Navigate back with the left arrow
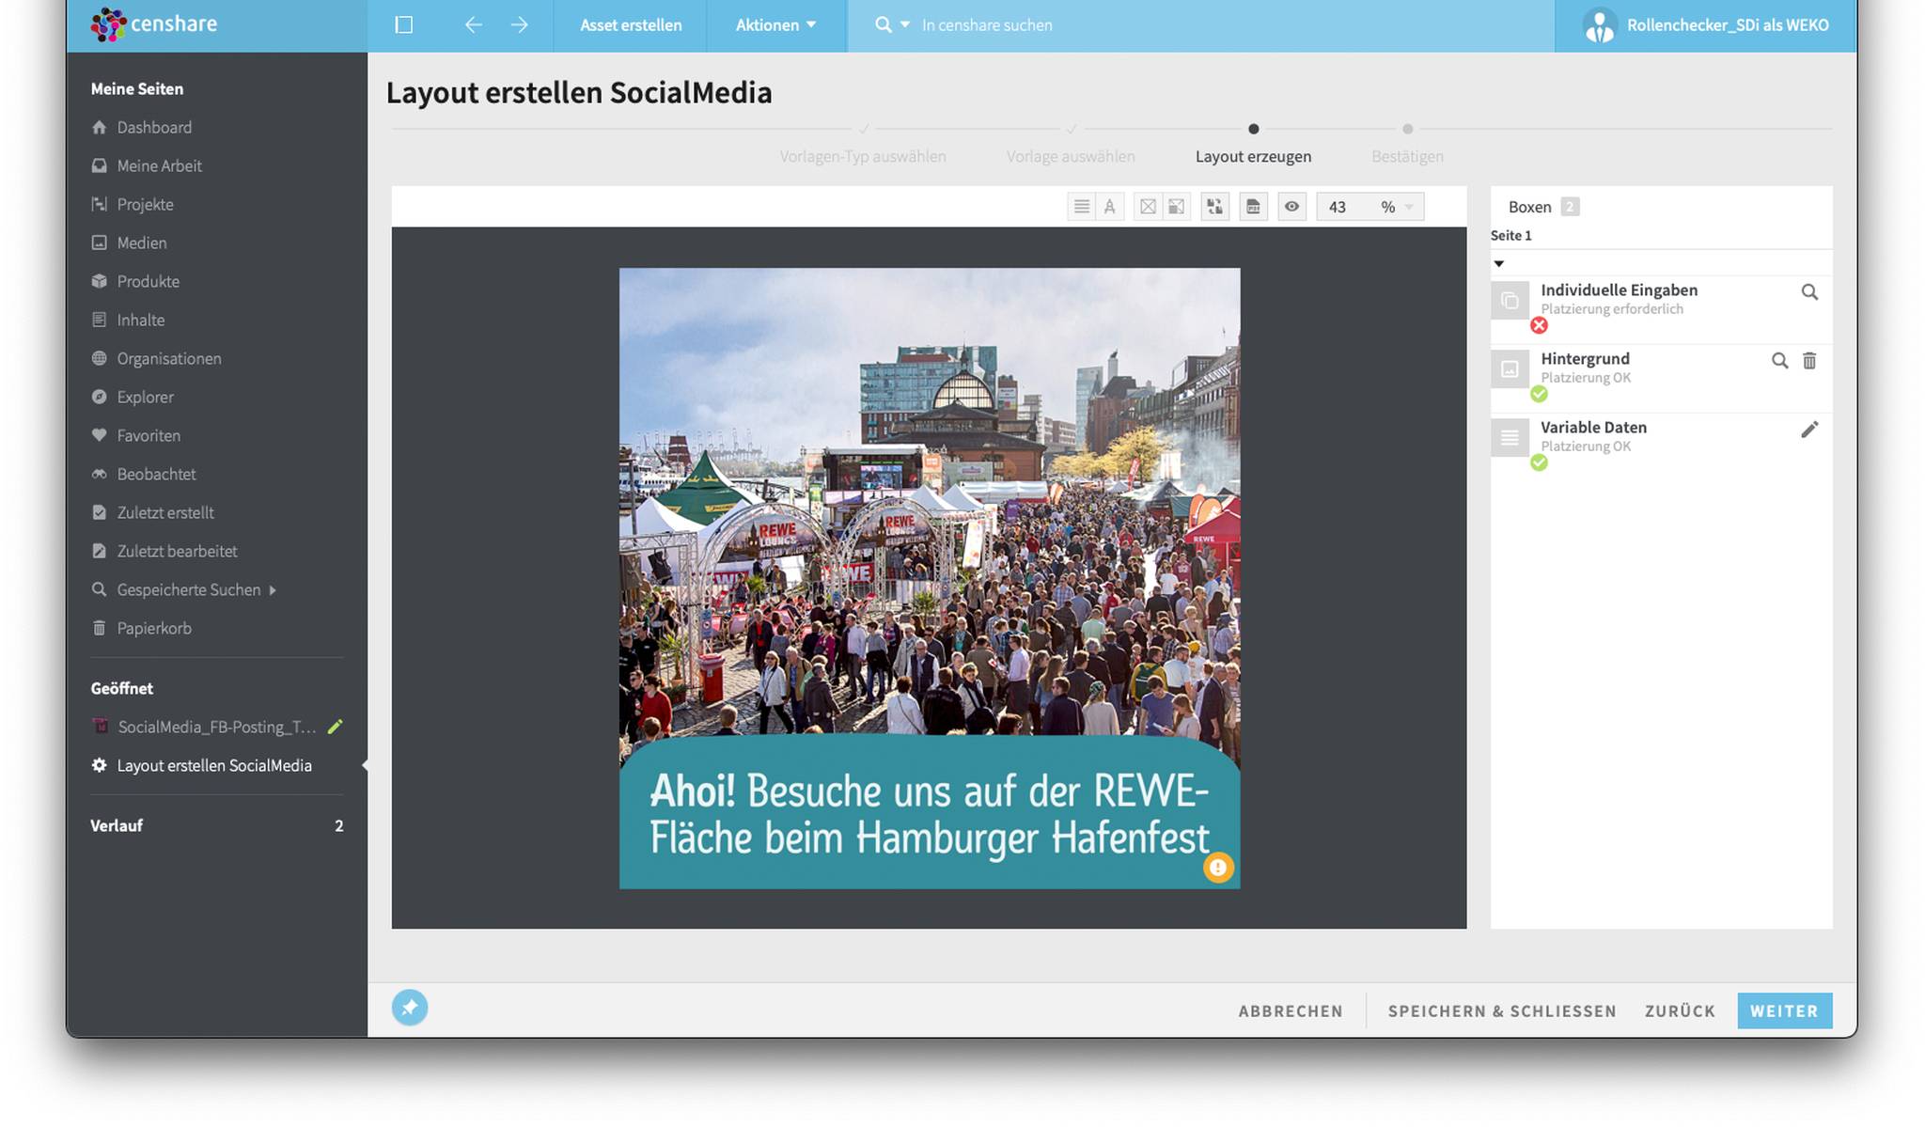 pyautogui.click(x=474, y=25)
